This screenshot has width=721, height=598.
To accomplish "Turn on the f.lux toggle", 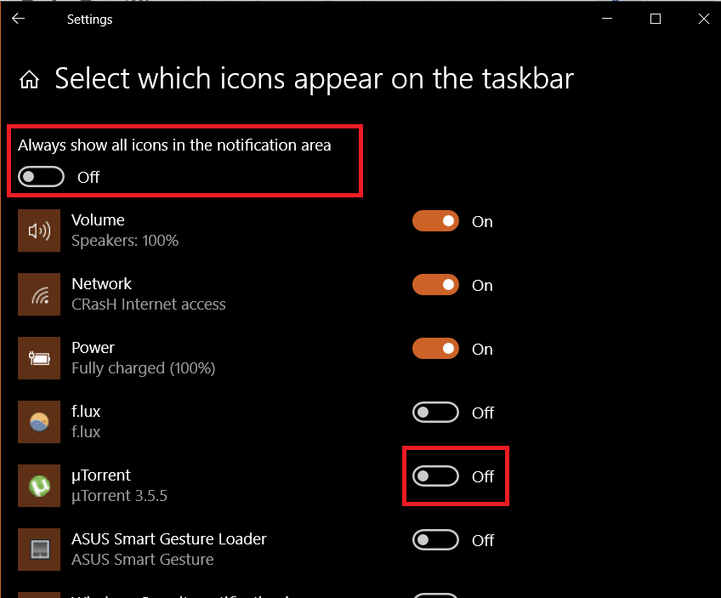I will [435, 413].
